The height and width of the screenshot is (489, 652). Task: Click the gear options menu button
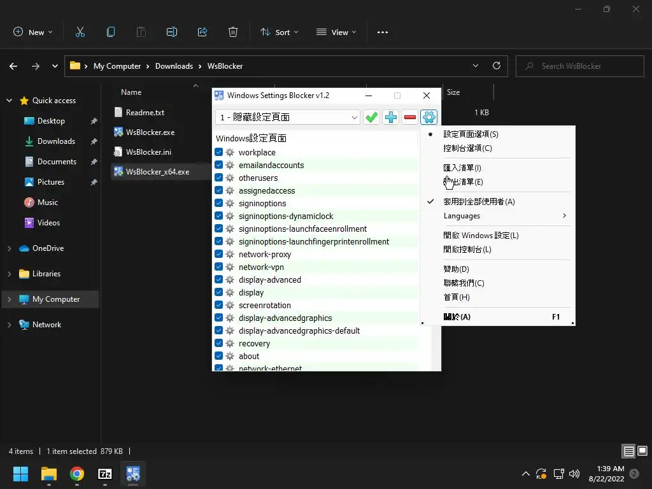pyautogui.click(x=429, y=117)
